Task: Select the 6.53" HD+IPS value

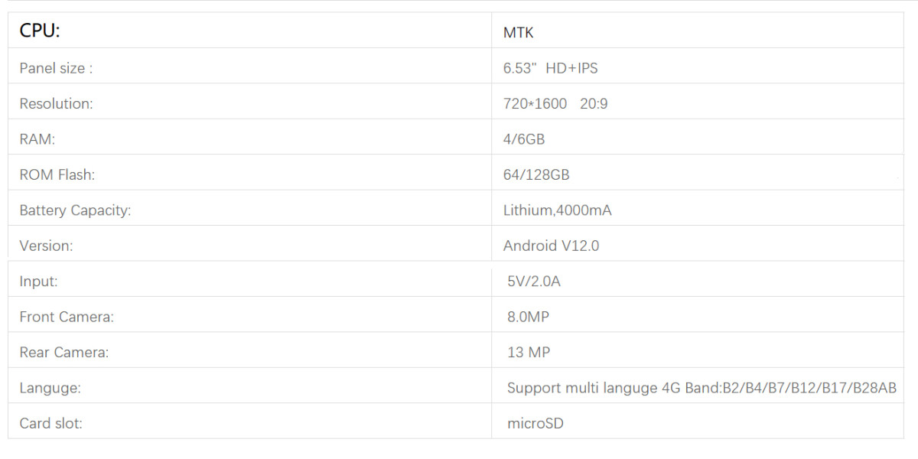Action: pyautogui.click(x=550, y=68)
